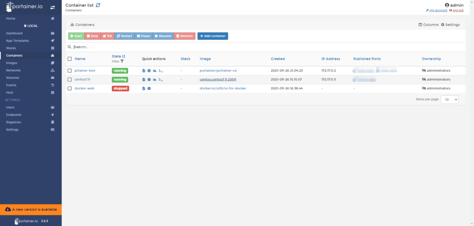Screen dimensions: 474x226
Task: Open logs icon for prtainer-test
Action: [x=144, y=71]
